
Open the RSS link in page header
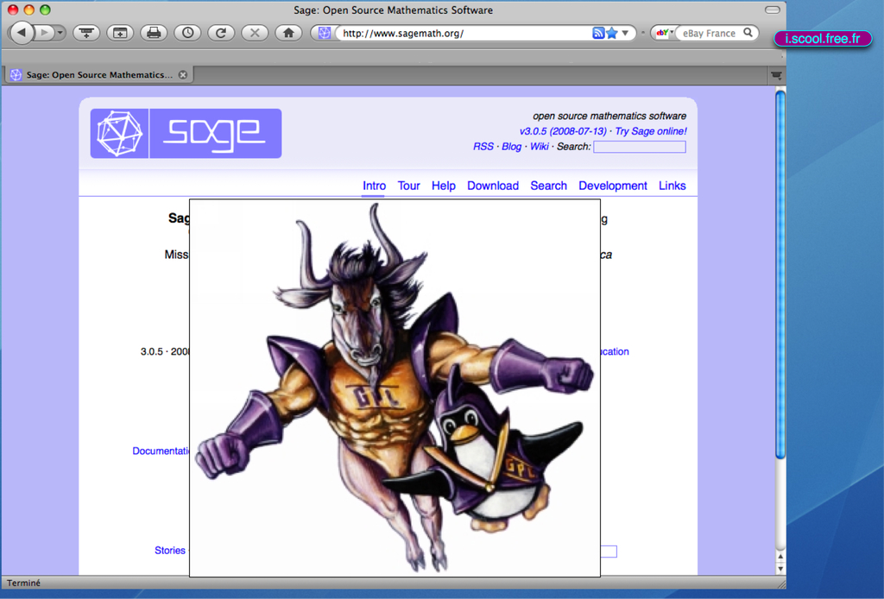click(x=483, y=147)
